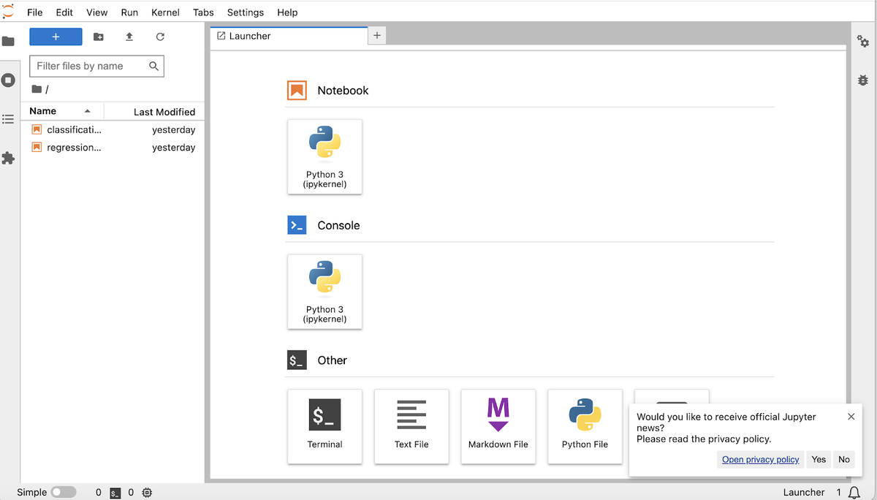The height and width of the screenshot is (500, 877).
Task: Open the Kernel menu
Action: (x=165, y=12)
